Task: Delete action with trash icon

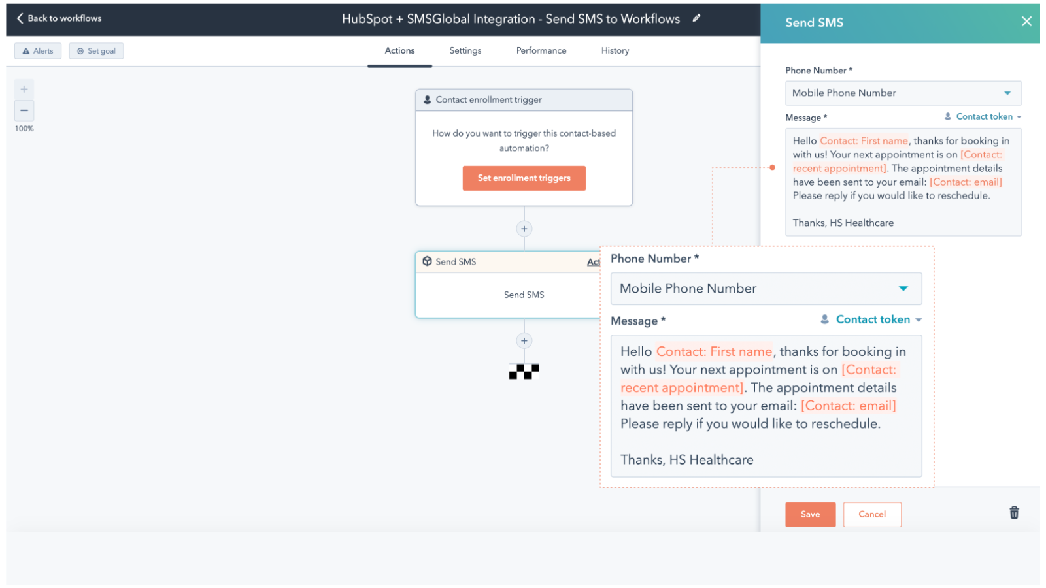Action: coord(1014,513)
